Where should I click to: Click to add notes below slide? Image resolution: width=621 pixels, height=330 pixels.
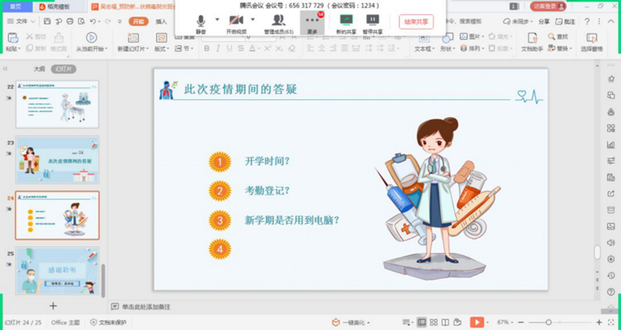click(x=146, y=306)
